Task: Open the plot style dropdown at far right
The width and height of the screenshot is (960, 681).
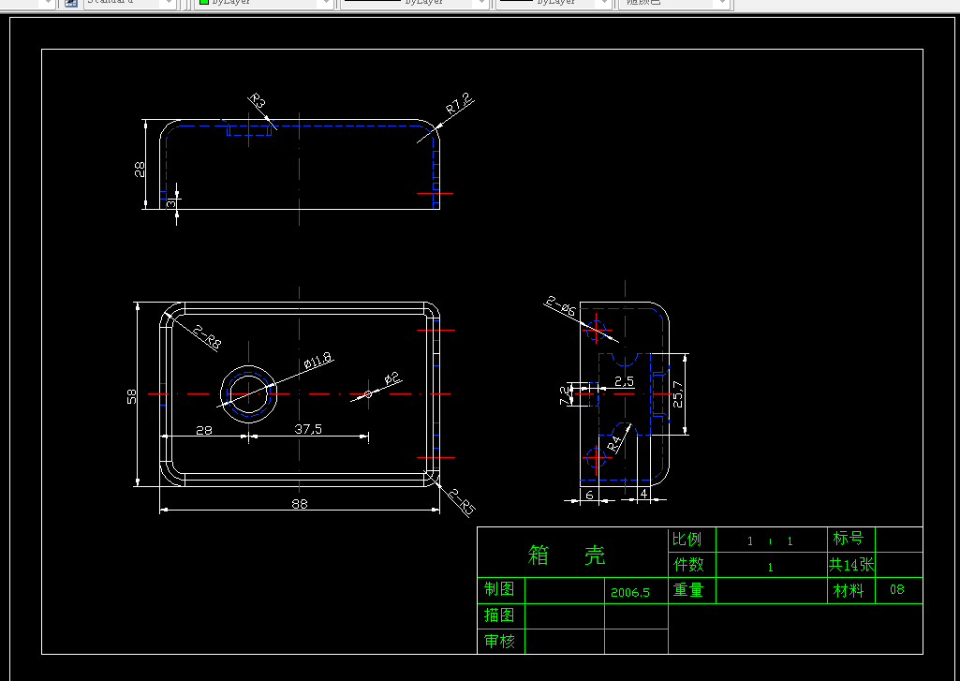Action: click(674, 3)
